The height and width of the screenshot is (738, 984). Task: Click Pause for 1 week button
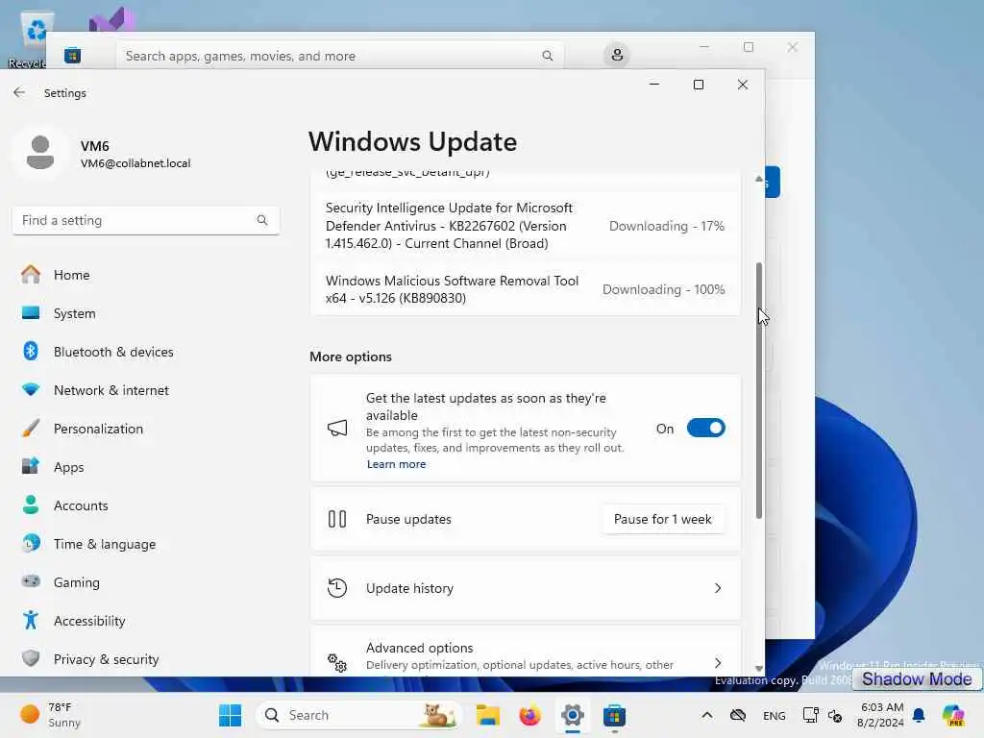(663, 519)
